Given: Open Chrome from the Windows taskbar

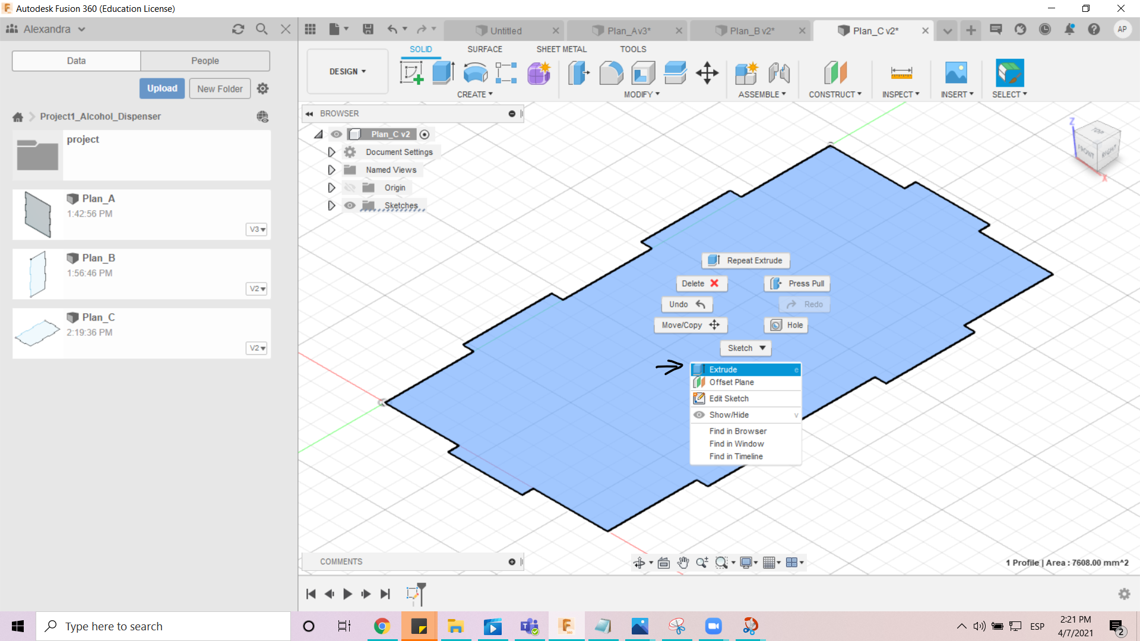Looking at the screenshot, I should [x=382, y=626].
